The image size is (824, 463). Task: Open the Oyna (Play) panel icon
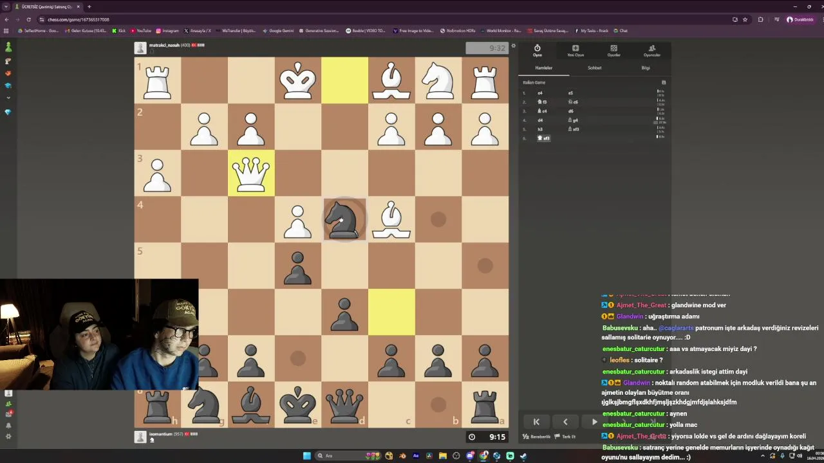point(537,50)
